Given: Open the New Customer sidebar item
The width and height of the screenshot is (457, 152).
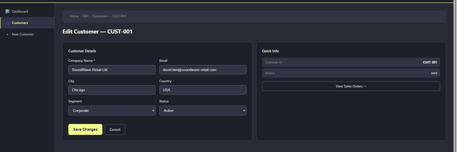Looking at the screenshot, I should (x=27, y=34).
